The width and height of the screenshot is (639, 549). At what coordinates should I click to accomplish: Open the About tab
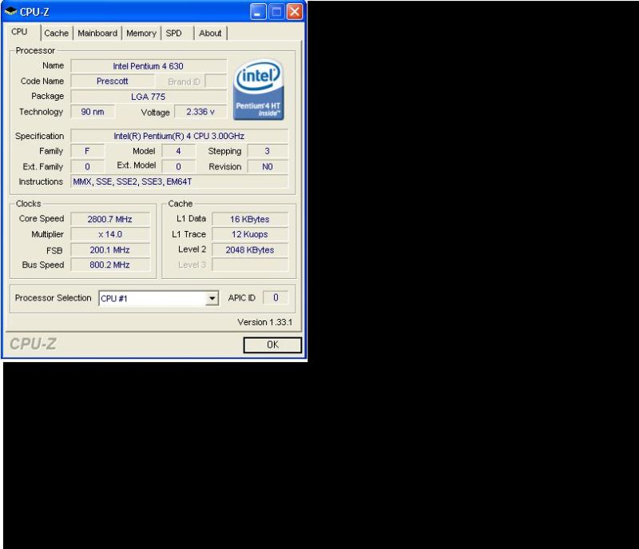click(x=210, y=33)
